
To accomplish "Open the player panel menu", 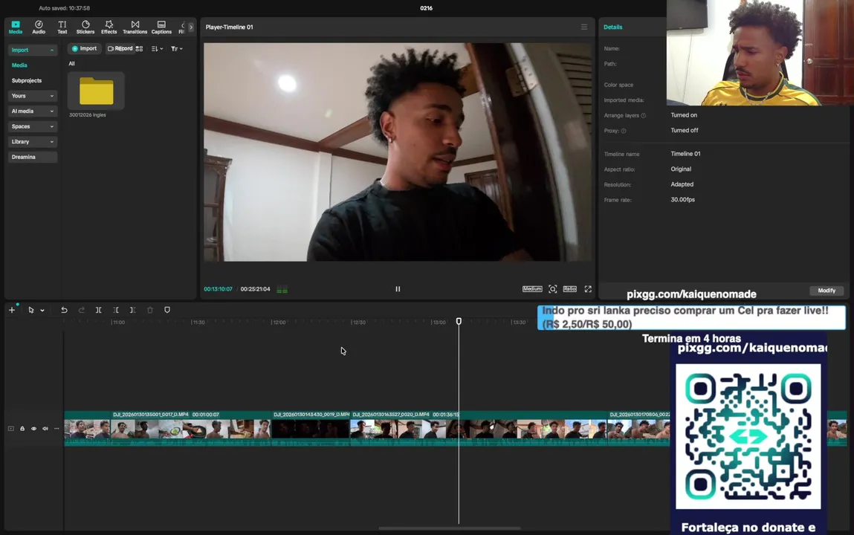I will coord(584,27).
